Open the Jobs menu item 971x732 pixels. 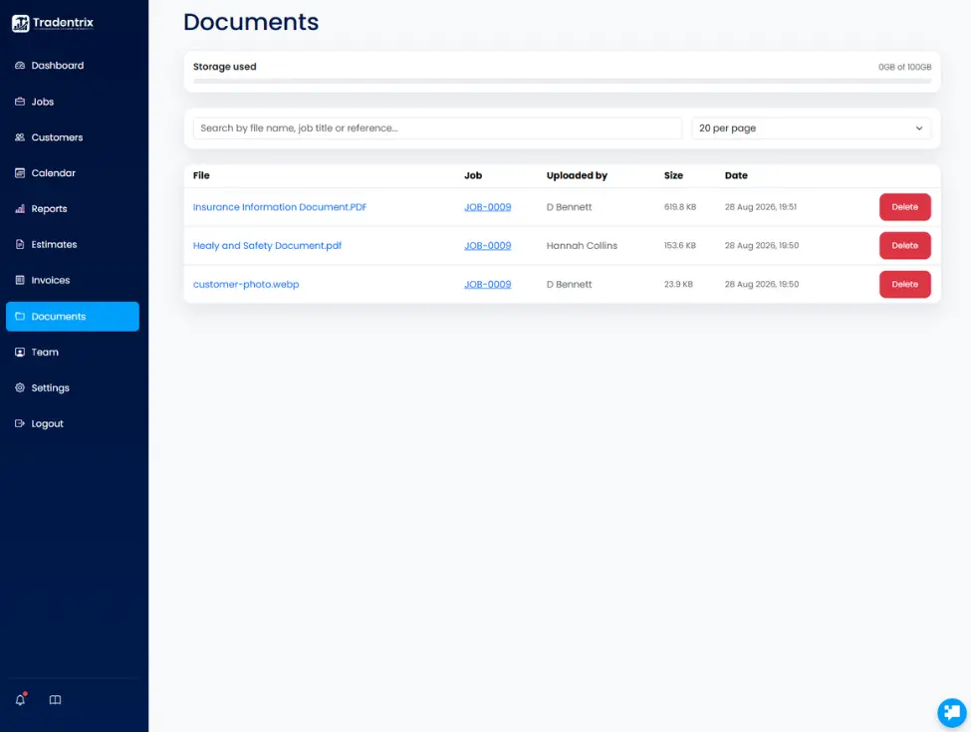[73, 101]
